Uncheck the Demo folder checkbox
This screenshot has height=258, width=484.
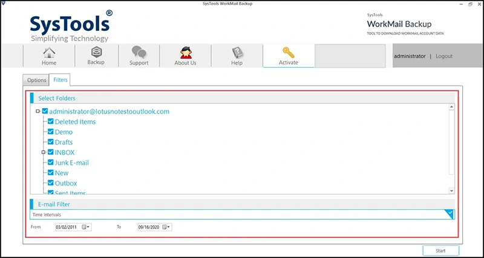click(51, 132)
